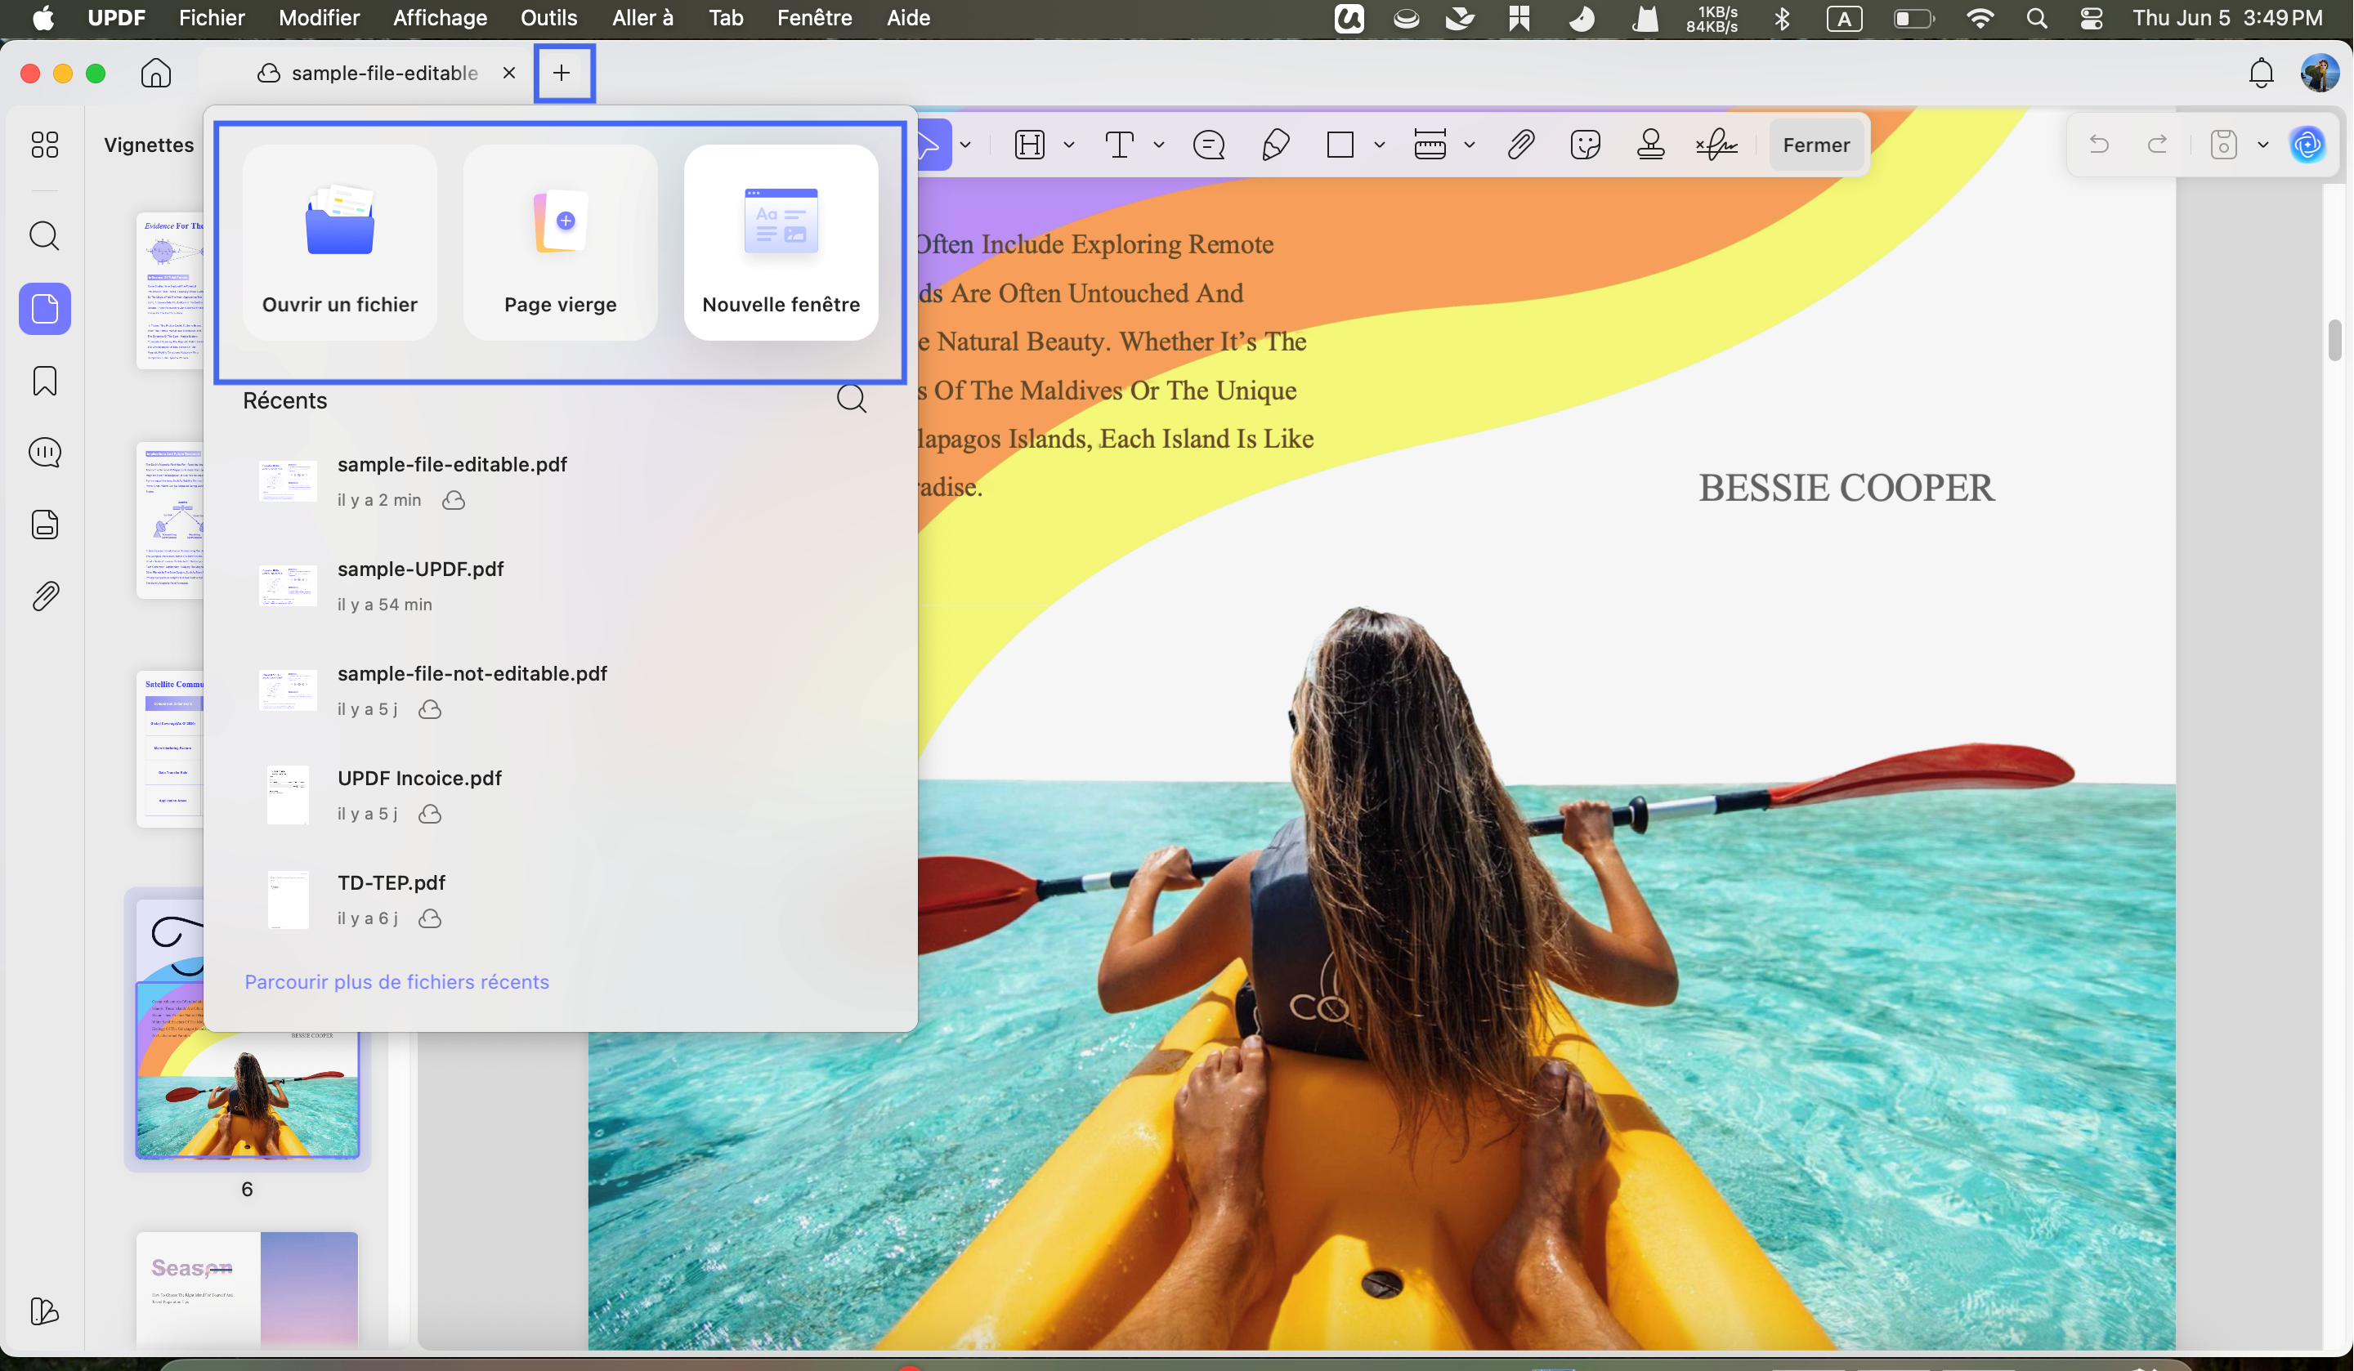2354x1371 pixels.
Task: Open the signature tool
Action: pyautogui.click(x=1717, y=145)
